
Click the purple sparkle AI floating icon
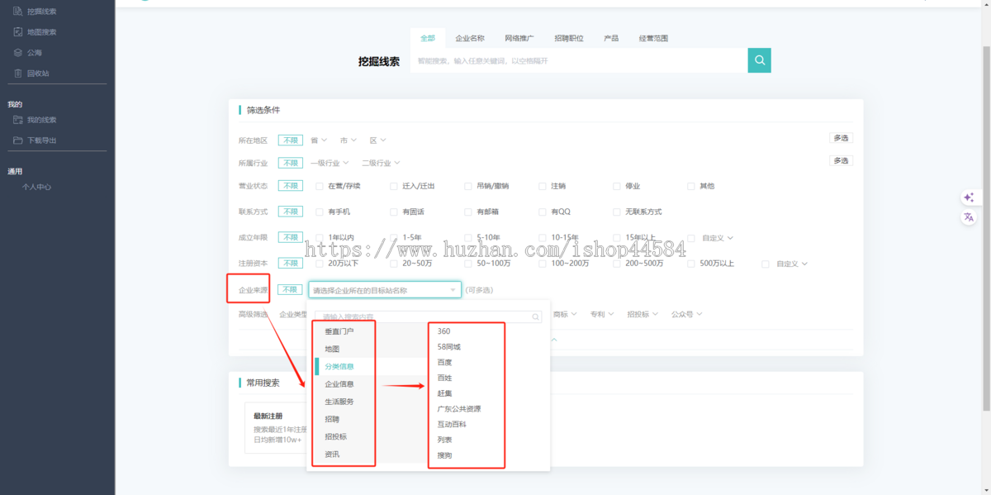969,198
